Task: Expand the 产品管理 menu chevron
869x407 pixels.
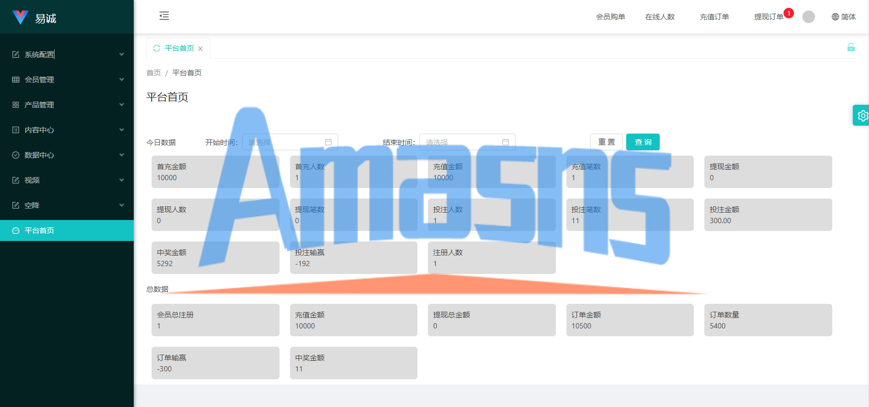Action: pyautogui.click(x=122, y=105)
